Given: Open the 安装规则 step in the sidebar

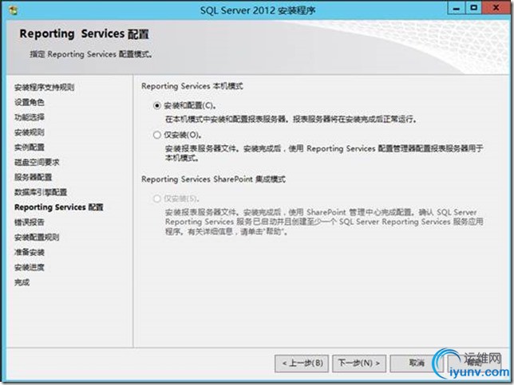Looking at the screenshot, I should point(30,132).
